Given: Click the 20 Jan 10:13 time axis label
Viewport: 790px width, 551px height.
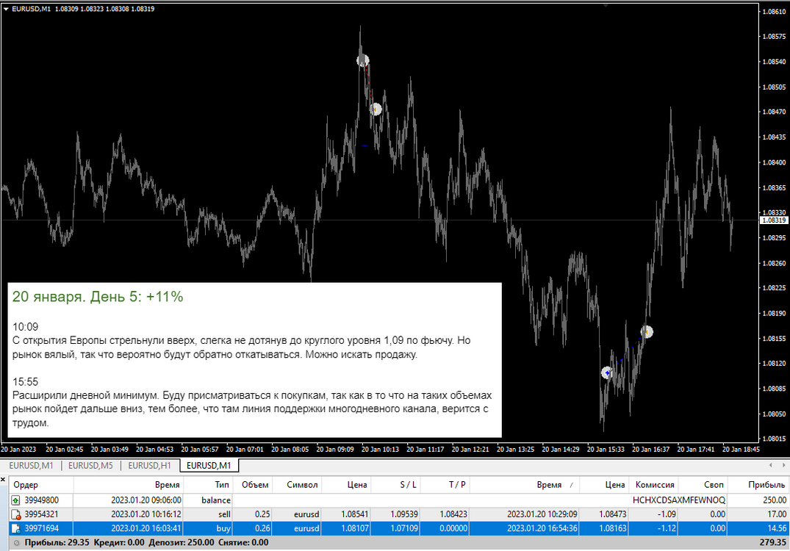Looking at the screenshot, I should click(x=380, y=450).
